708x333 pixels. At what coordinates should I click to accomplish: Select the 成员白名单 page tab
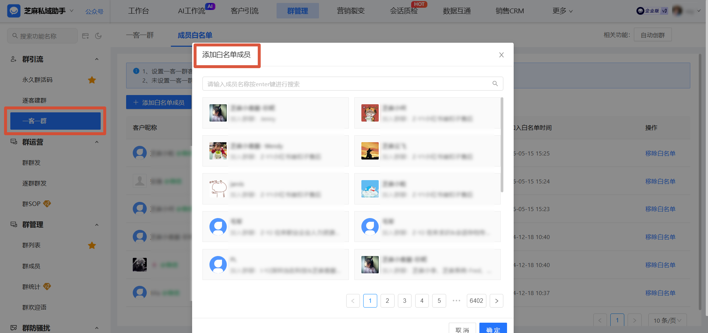195,35
